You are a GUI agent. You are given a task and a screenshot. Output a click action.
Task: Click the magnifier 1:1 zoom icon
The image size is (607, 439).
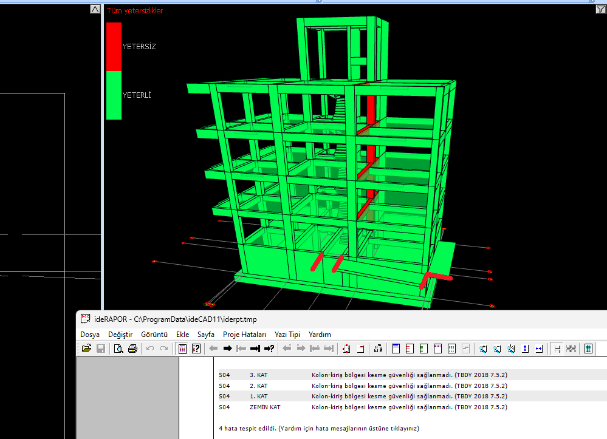point(511,349)
